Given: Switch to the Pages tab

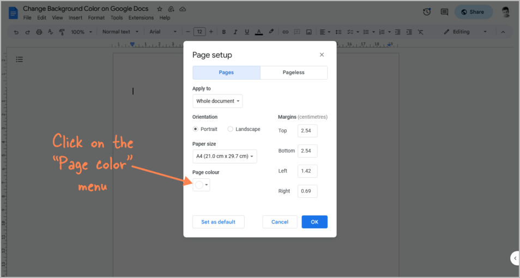Looking at the screenshot, I should (226, 72).
